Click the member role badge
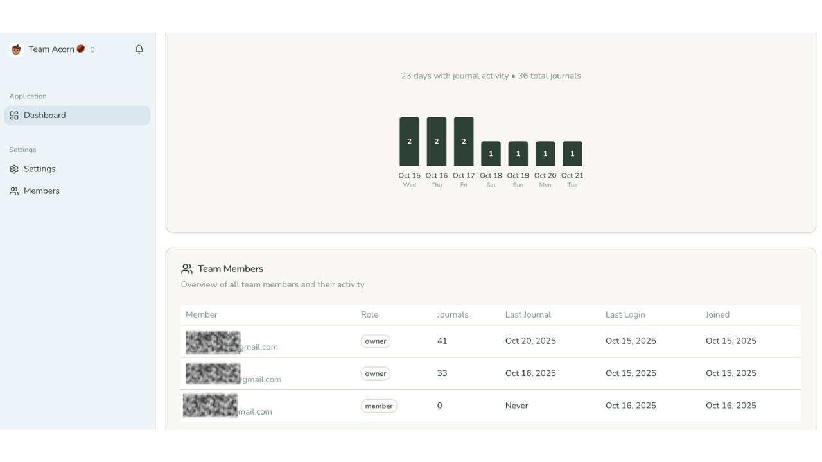Viewport: 822px width, 462px height. pos(379,406)
